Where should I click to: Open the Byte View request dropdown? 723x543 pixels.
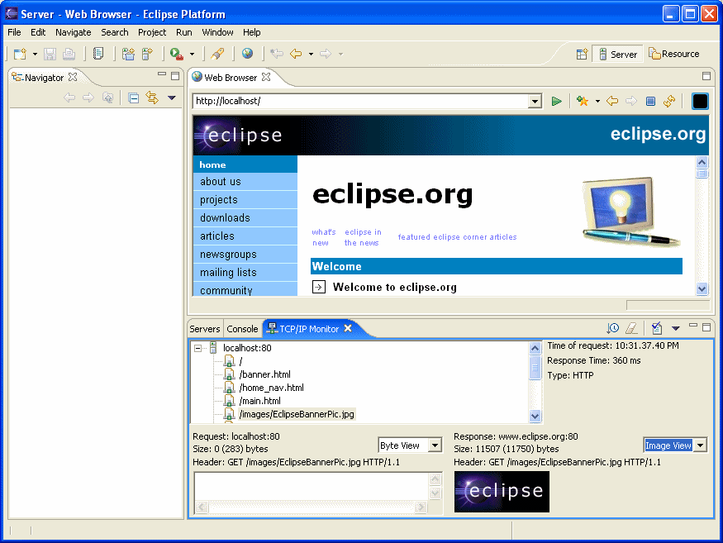(435, 445)
